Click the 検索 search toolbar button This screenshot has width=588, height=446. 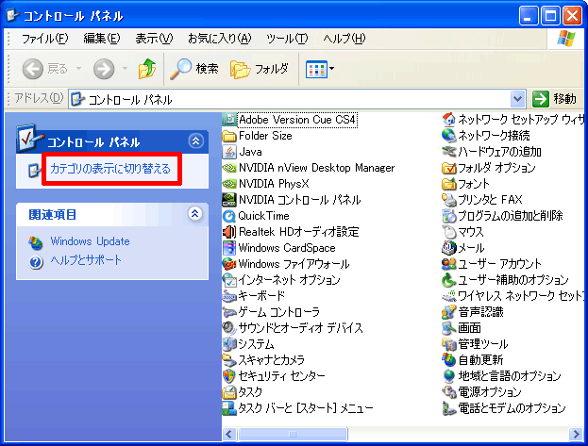coord(194,69)
